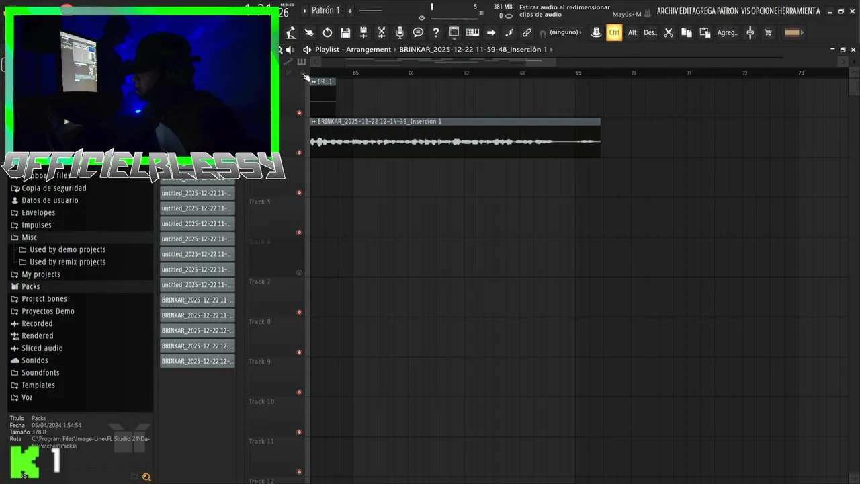Open BRINKAR 11-59-48 Inserción 1 breadcrumb dropdown
The width and height of the screenshot is (860, 484).
coord(473,50)
